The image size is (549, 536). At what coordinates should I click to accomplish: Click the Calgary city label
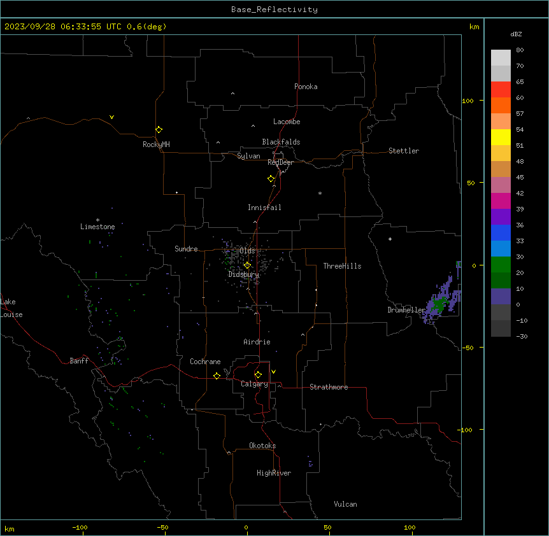pos(254,384)
